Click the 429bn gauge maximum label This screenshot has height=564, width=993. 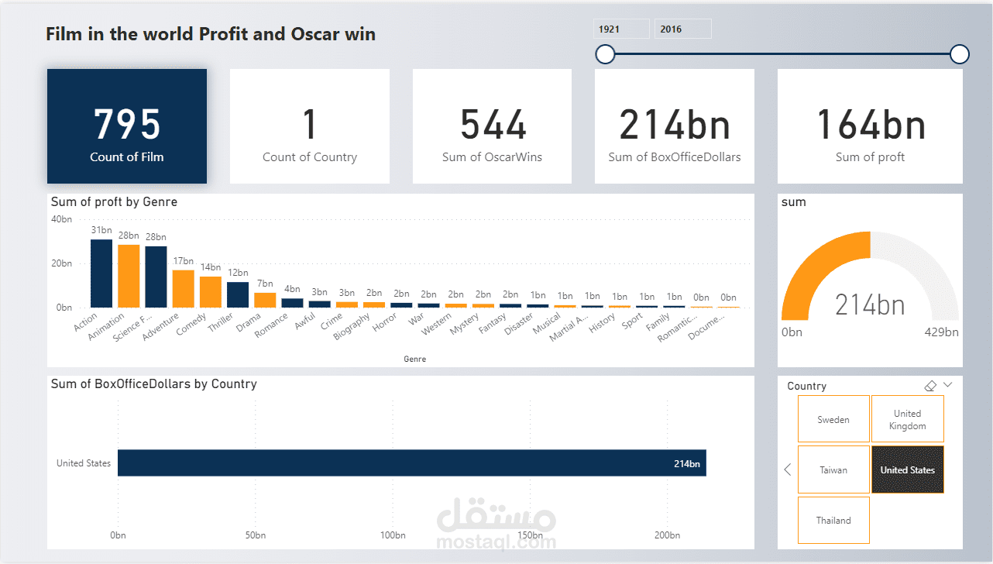tap(942, 332)
